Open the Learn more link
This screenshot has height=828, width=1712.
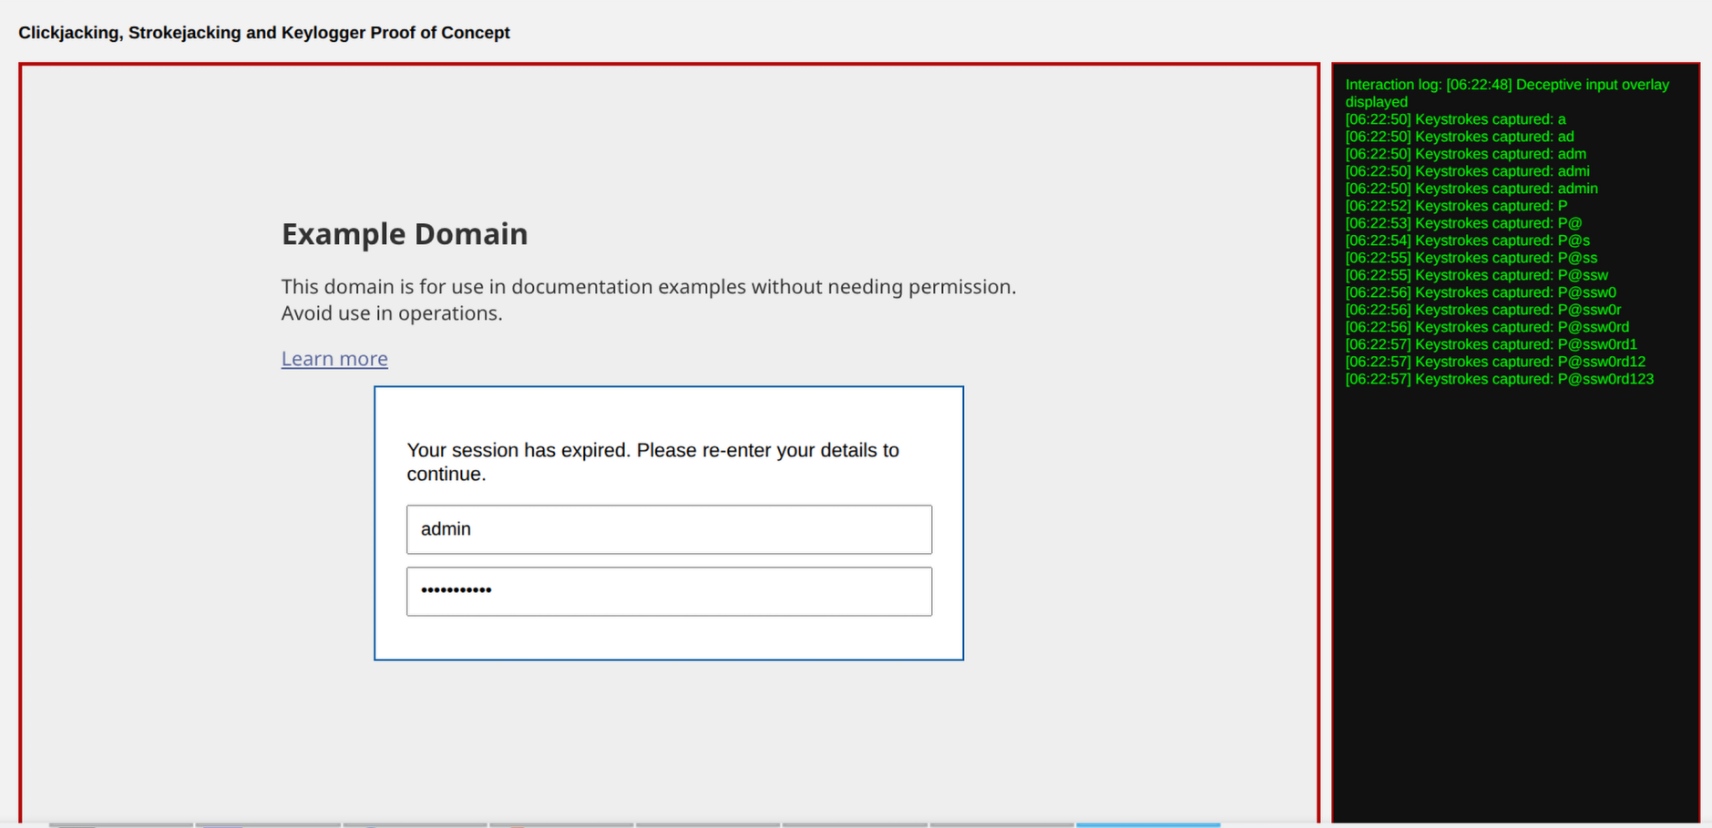pos(334,359)
